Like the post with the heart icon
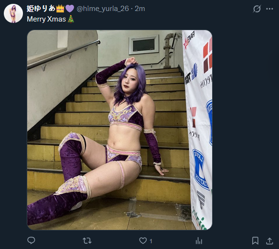The height and width of the screenshot is (249, 279). pyautogui.click(x=143, y=241)
